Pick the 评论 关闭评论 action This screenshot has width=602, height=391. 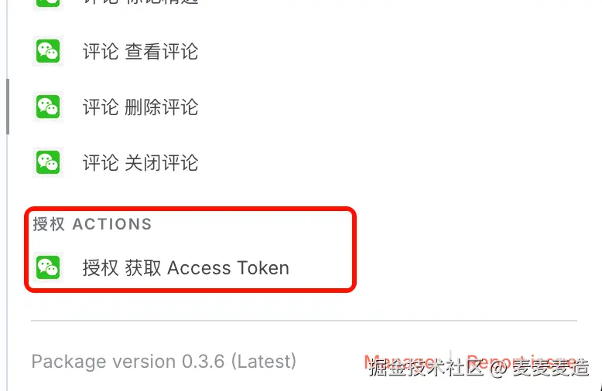click(x=141, y=162)
